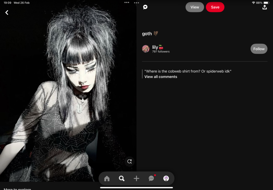Open your profile avatar tab

click(166, 178)
